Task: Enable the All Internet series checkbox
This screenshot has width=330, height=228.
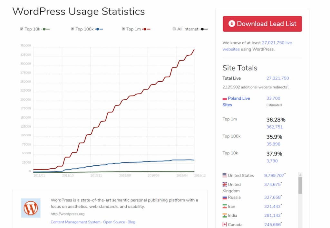Action: 174,29
